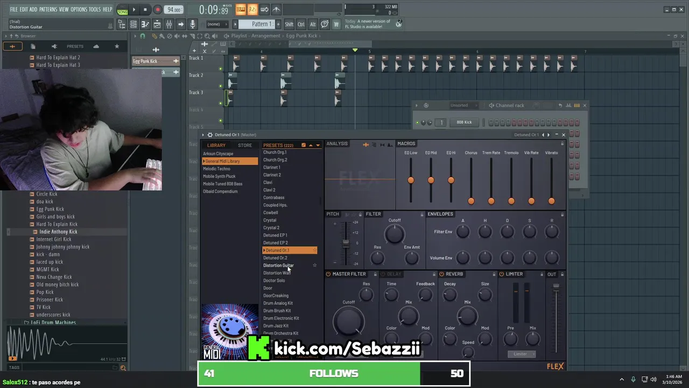The image size is (689, 388).
Task: Click the loop recording icon
Action: (264, 10)
